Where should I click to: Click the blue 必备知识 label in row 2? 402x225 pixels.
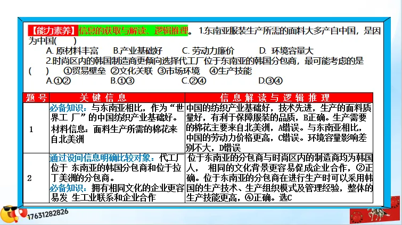pyautogui.click(x=68, y=188)
